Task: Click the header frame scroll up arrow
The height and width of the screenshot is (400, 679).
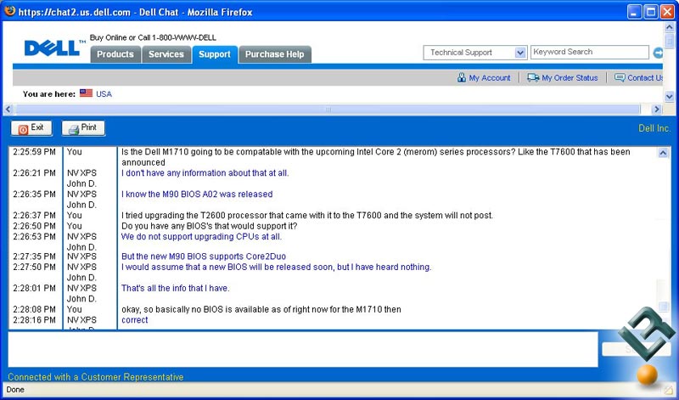Action: [669, 26]
